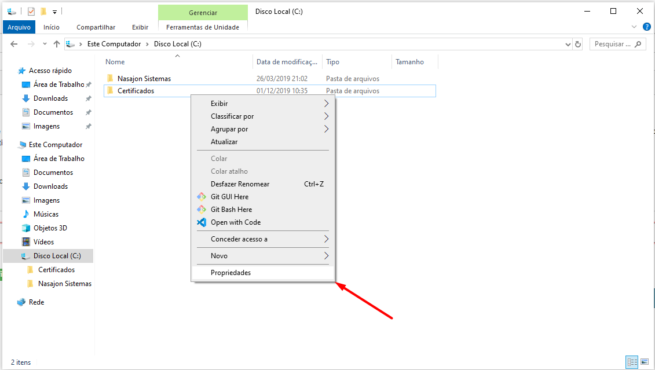This screenshot has width=655, height=370.
Task: Open the Arquivo menu button
Action: pyautogui.click(x=19, y=27)
